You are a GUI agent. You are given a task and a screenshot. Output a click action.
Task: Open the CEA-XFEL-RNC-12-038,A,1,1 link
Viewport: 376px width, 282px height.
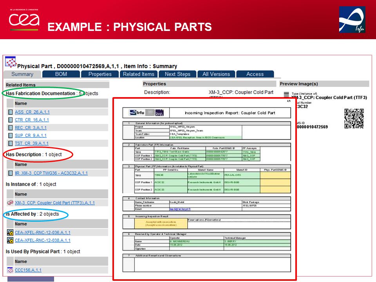click(43, 240)
